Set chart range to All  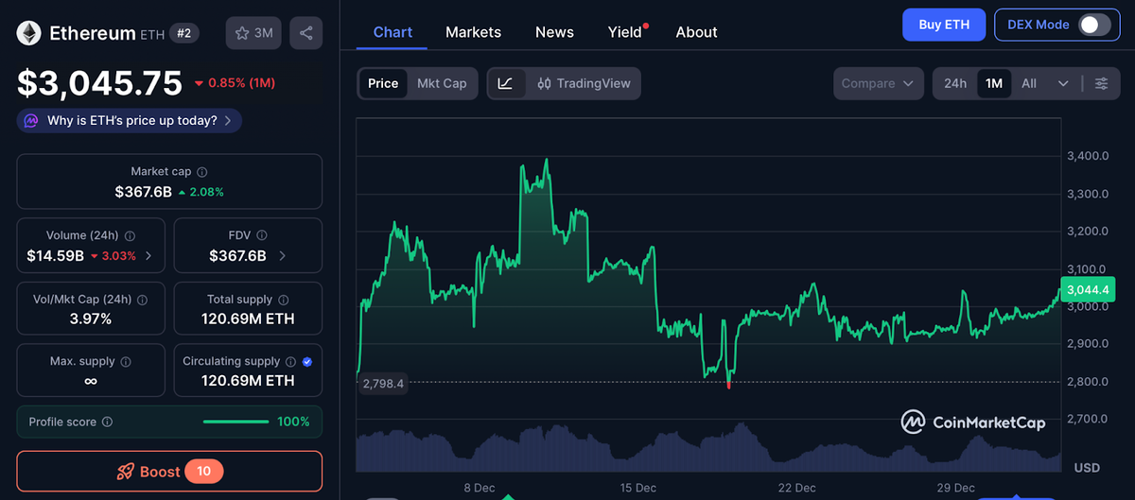pos(1029,83)
